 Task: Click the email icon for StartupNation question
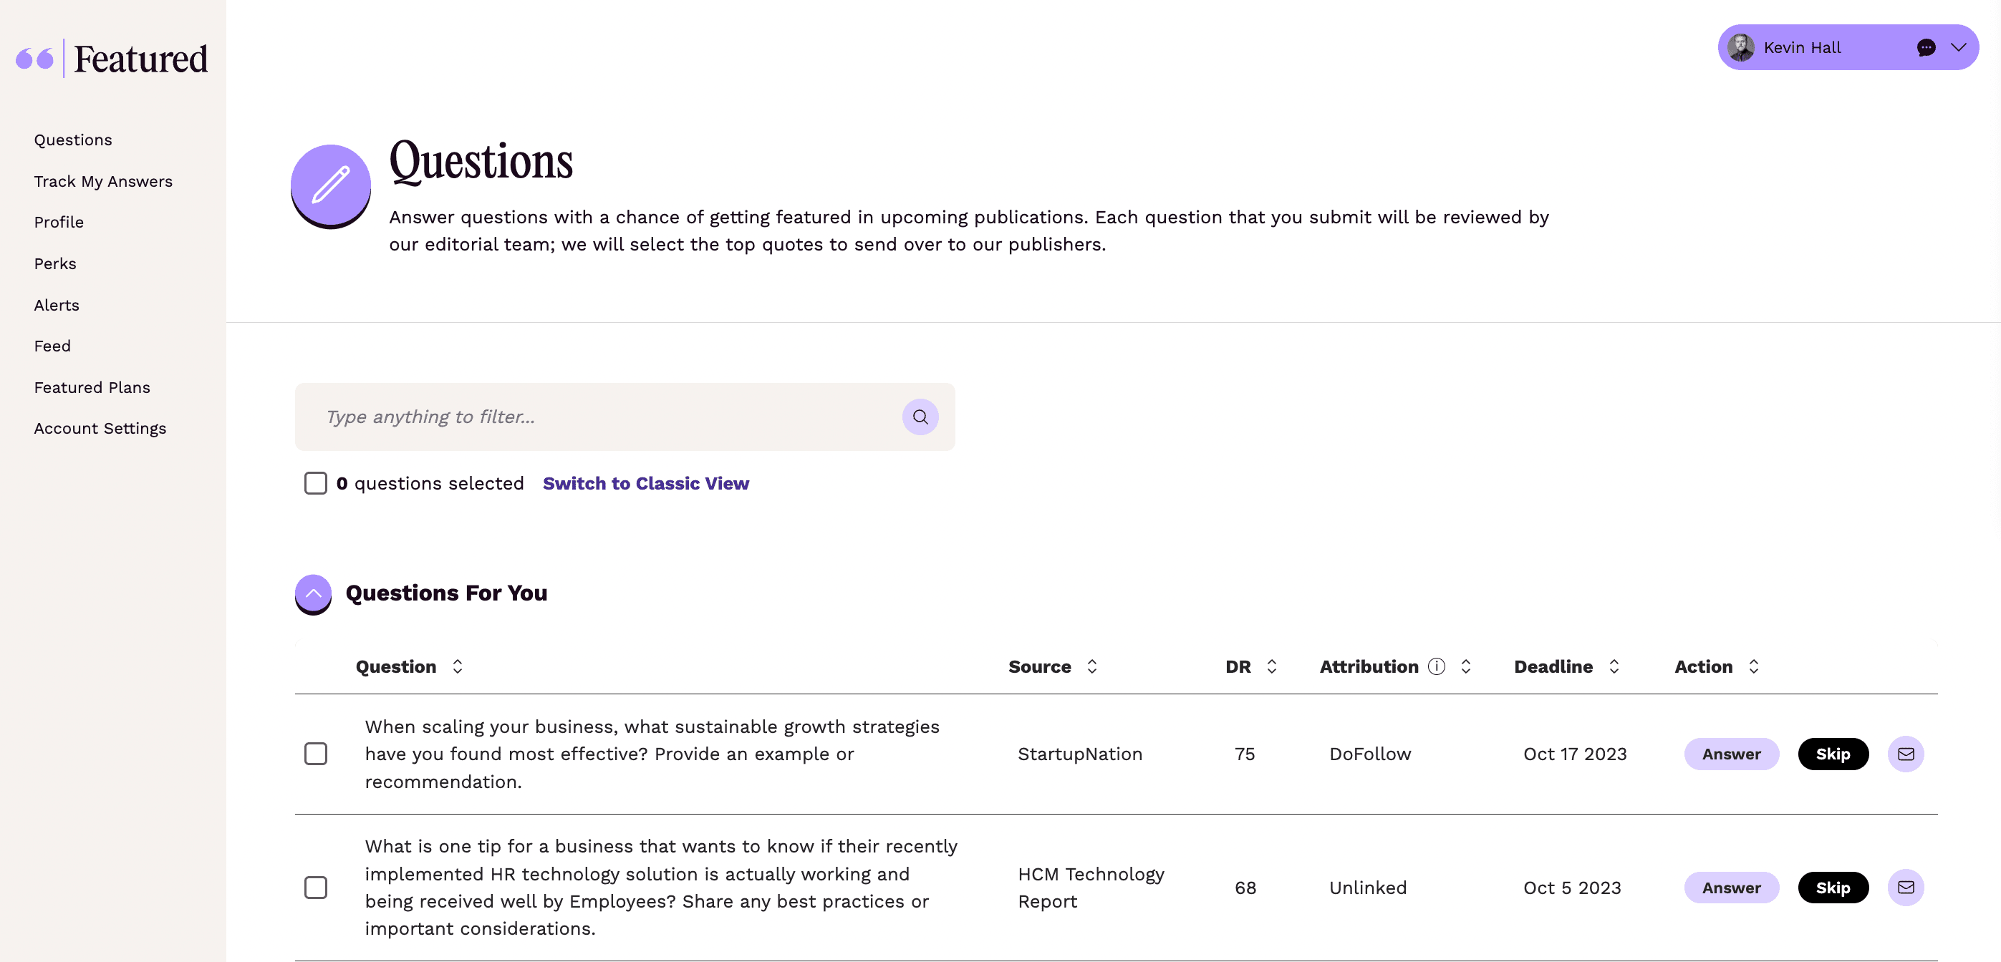[x=1905, y=754]
